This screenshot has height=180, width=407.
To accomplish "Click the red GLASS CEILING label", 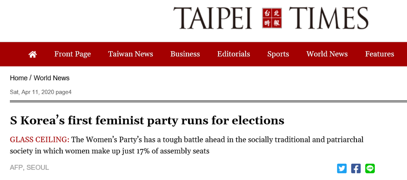I will click(x=40, y=140).
